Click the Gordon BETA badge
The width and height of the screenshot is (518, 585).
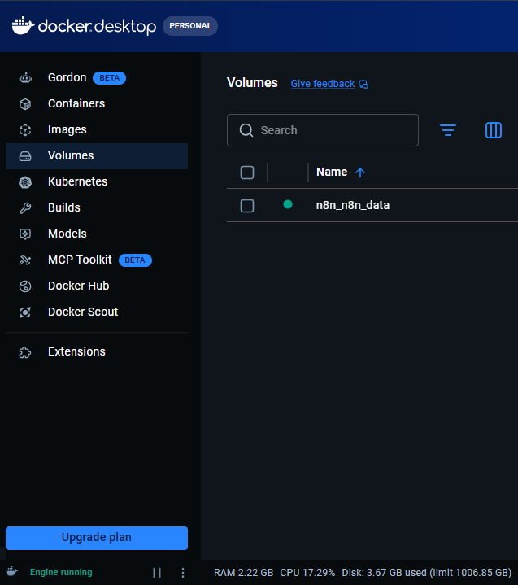coord(109,78)
